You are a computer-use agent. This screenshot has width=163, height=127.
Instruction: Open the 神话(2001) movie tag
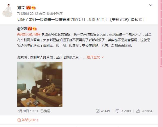(28, 120)
